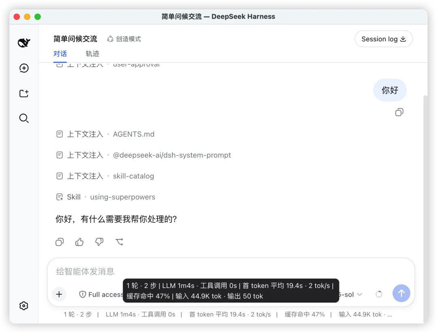Open the 上下文注入 AGENTS.md row
This screenshot has height=333, width=437.
pyautogui.click(x=105, y=134)
